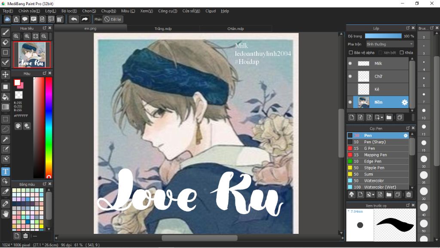The width and height of the screenshot is (440, 248).
Task: Enable Bảo vệ alpha checkbox
Action: (x=351, y=52)
